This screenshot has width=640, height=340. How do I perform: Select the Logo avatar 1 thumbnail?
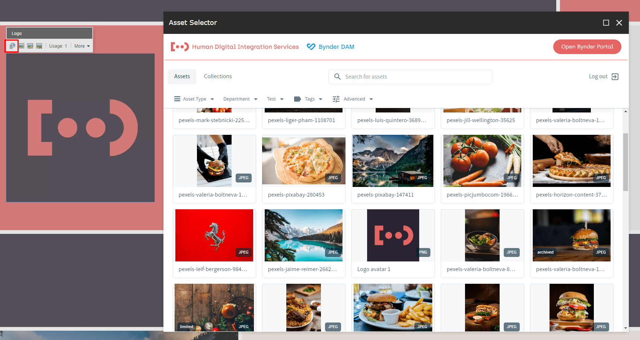(x=393, y=235)
